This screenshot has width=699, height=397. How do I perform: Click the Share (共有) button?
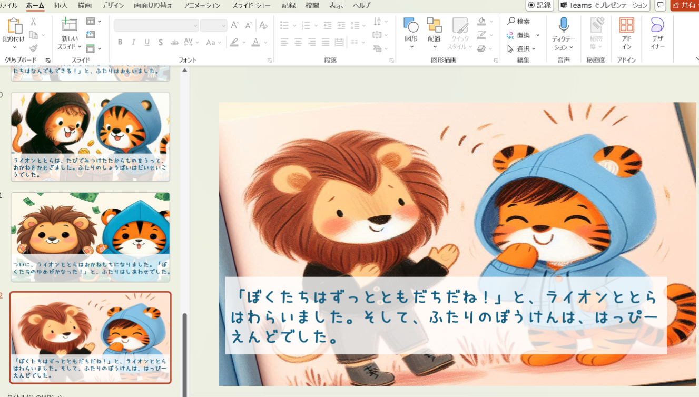click(684, 5)
